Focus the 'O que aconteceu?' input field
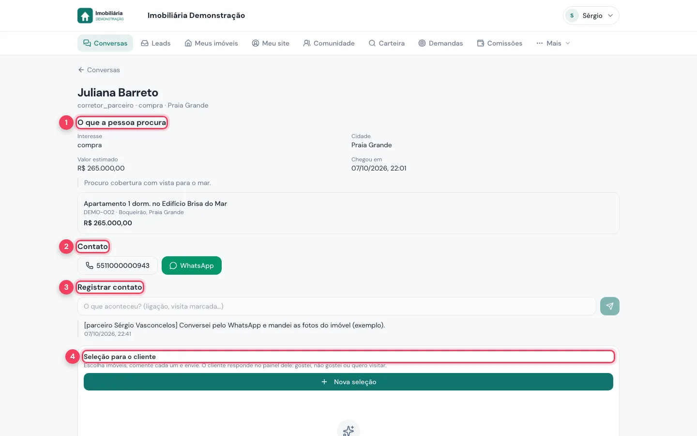Image resolution: width=697 pixels, height=436 pixels. pyautogui.click(x=337, y=306)
